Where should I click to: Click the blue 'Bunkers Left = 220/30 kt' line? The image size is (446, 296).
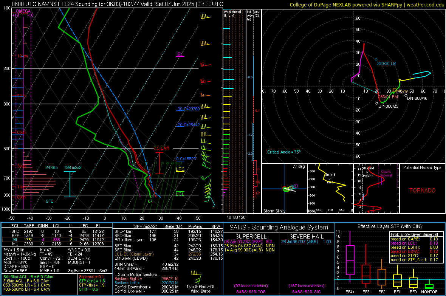(147, 283)
